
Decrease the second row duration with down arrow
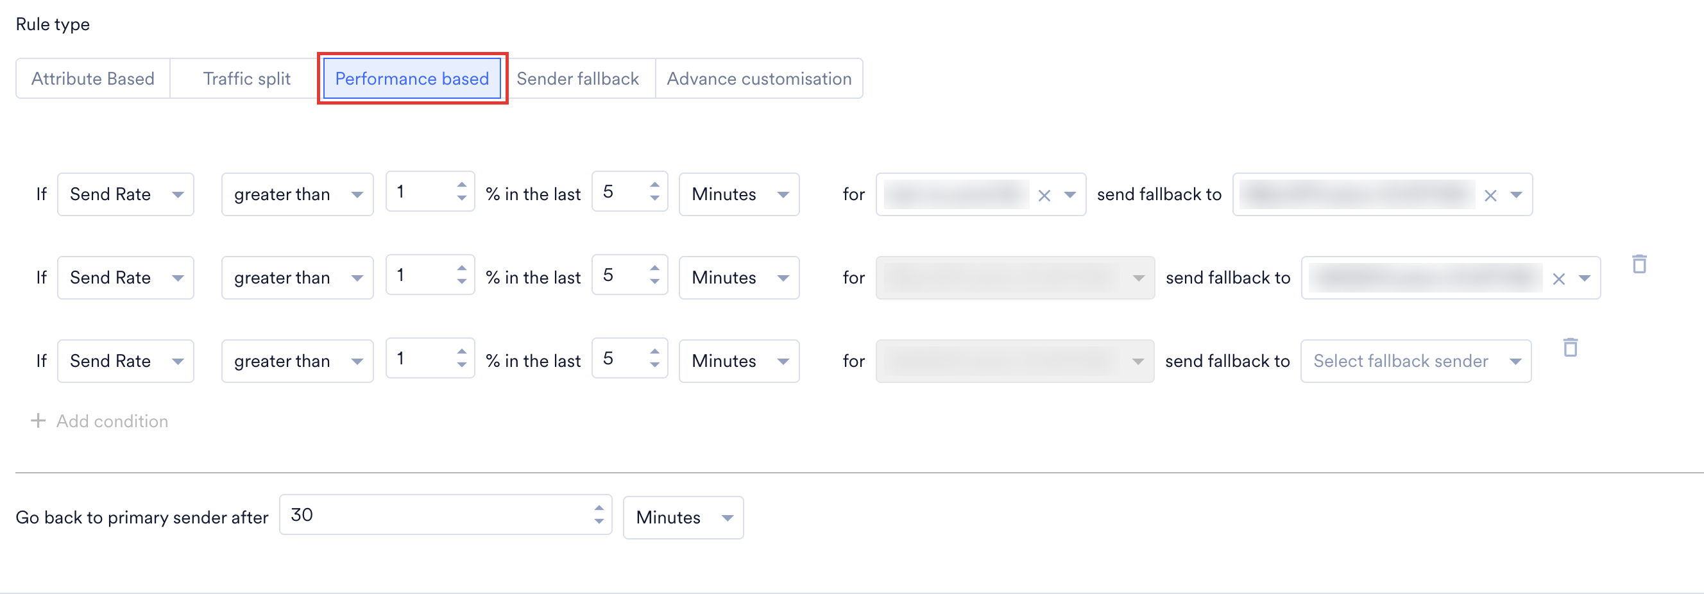click(655, 281)
